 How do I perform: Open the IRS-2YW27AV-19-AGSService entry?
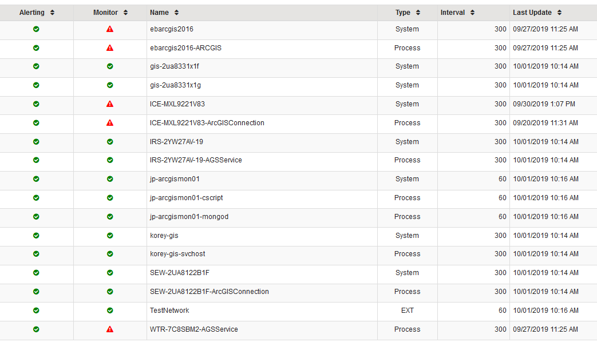[x=196, y=160]
